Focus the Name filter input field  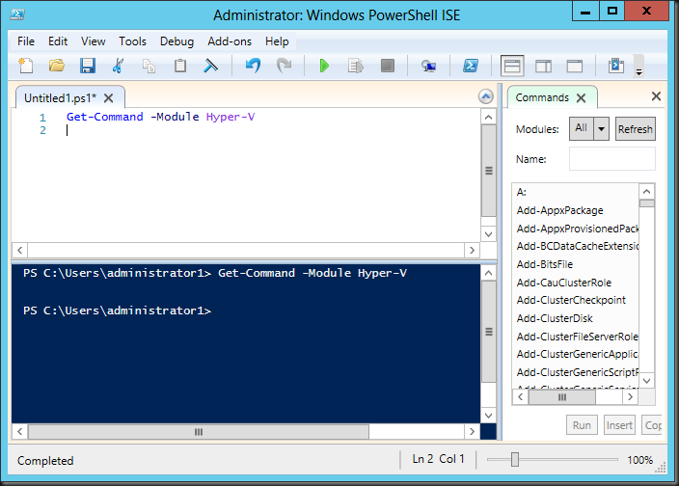611,159
